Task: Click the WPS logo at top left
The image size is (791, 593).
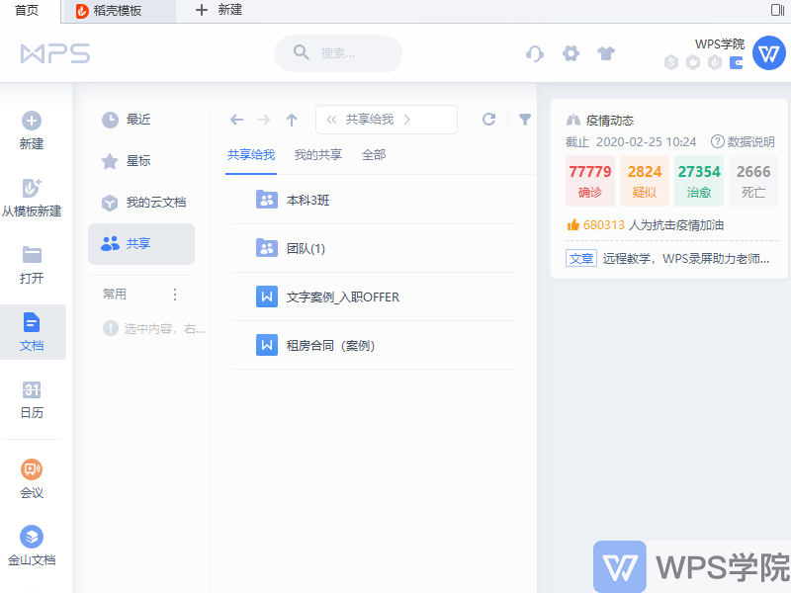Action: (55, 53)
